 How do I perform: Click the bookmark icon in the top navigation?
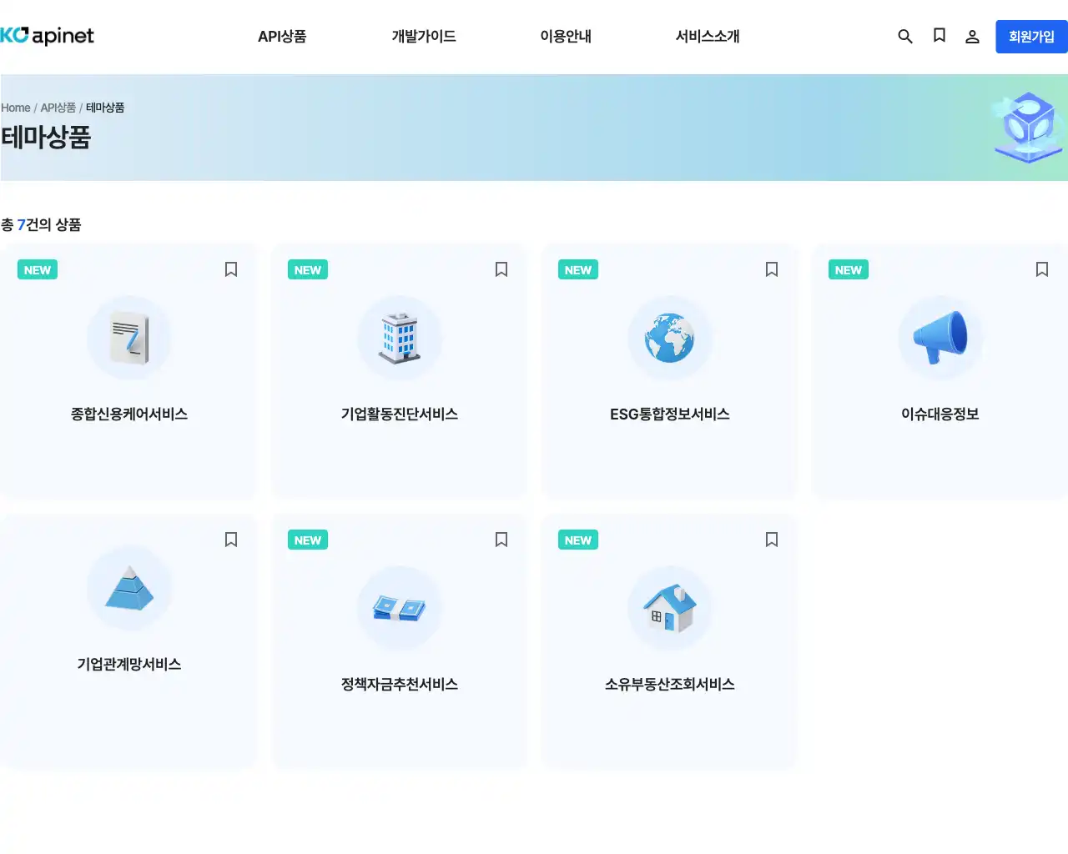coord(939,36)
